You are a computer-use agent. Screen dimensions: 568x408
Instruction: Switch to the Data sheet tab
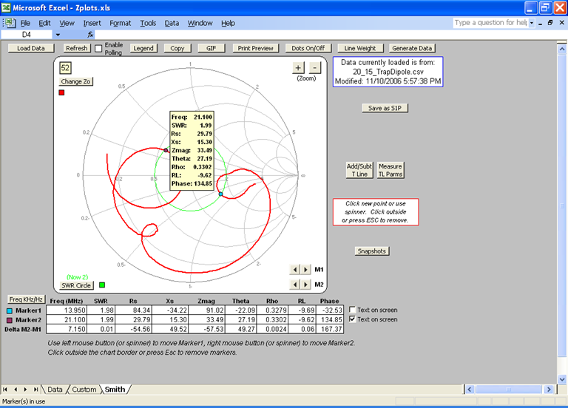(55, 389)
